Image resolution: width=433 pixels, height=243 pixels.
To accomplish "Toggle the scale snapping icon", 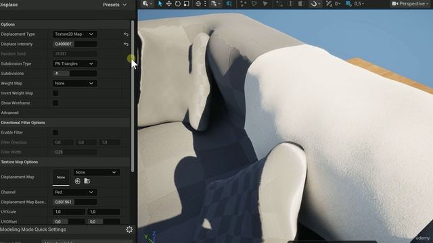I will [x=329, y=4].
